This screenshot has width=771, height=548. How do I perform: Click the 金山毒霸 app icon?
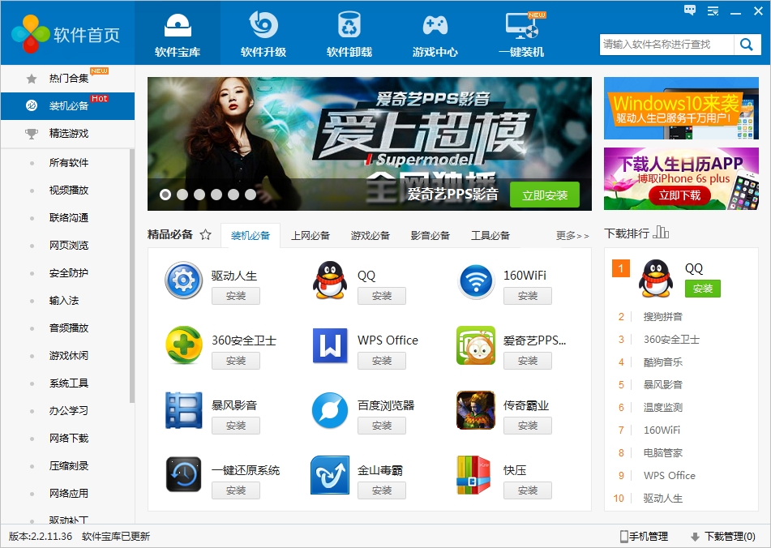329,475
